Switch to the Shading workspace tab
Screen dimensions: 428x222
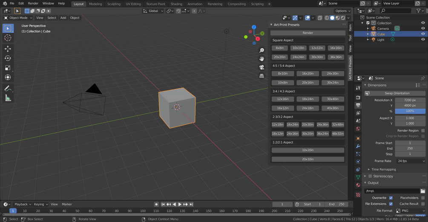pos(176,4)
